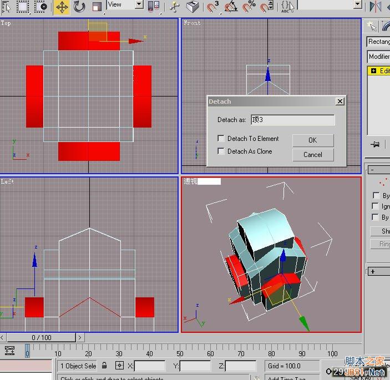Click the object name field showing Rectang

tap(378, 42)
